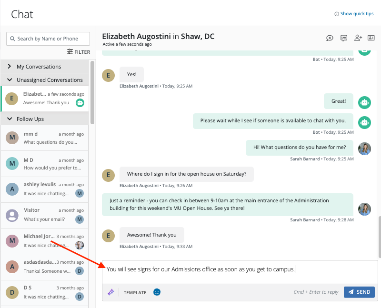This screenshot has width=381, height=308.
Task: Open the contact card icon
Action: (371, 38)
